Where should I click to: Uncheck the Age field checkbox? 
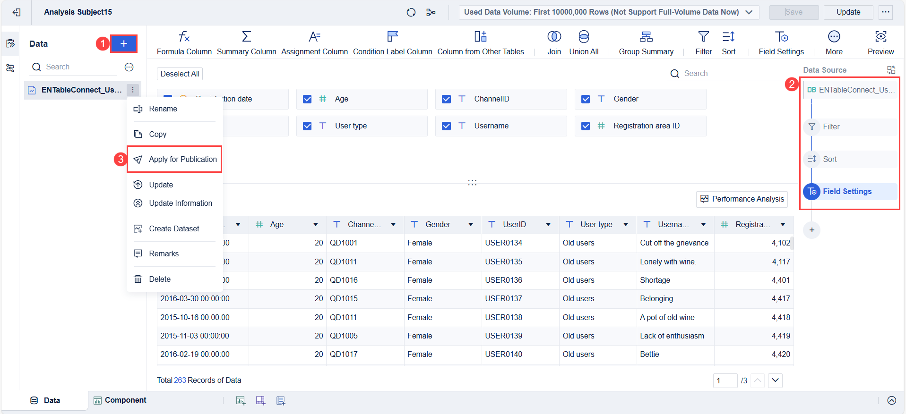[x=307, y=99]
